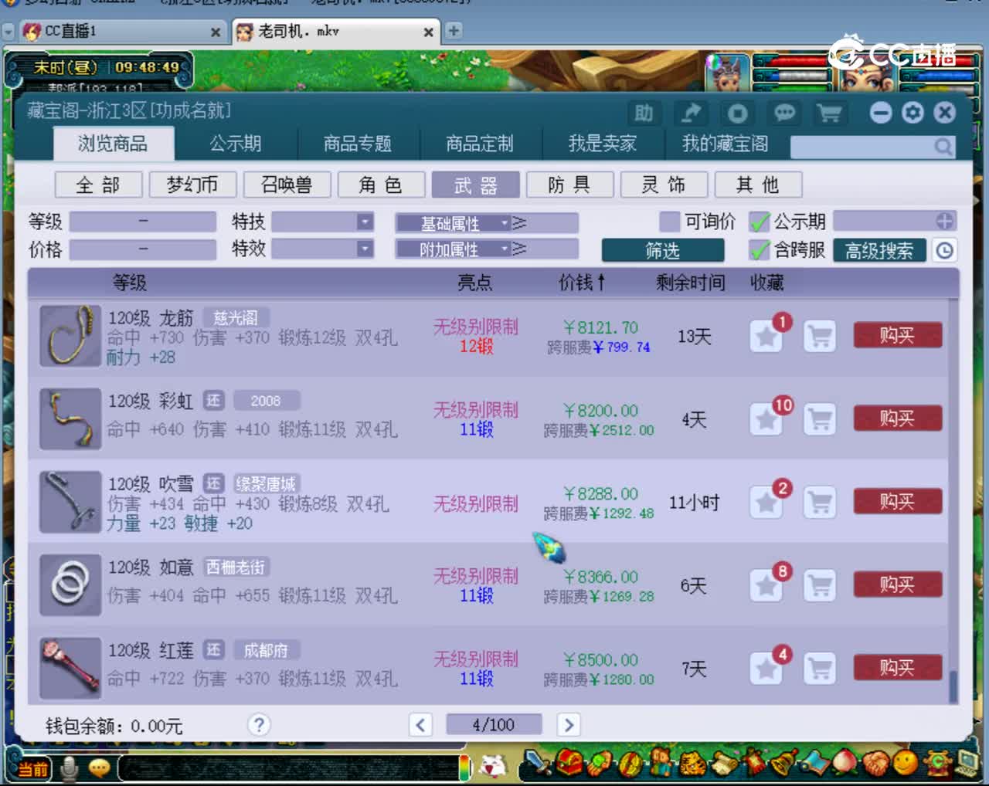Open a new tab with plus button

coord(454,31)
